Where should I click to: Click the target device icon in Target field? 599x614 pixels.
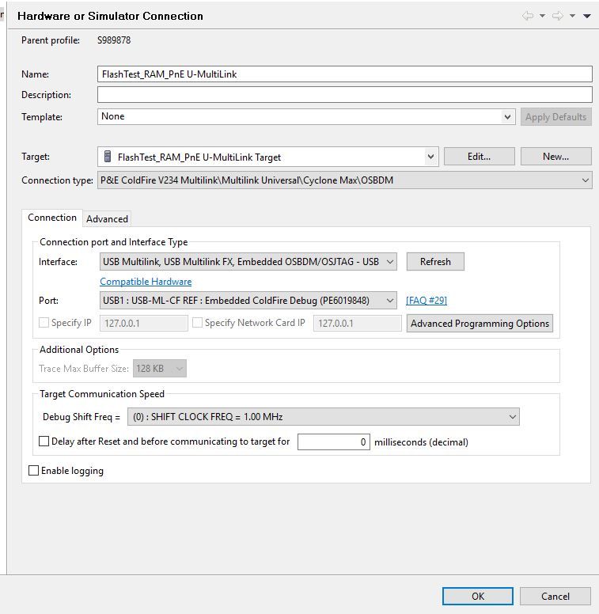tap(108, 157)
